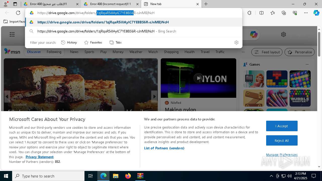322x181 pixels.
Task: Expand more MSN categories ellipsis
Action: pyautogui.click(x=243, y=52)
